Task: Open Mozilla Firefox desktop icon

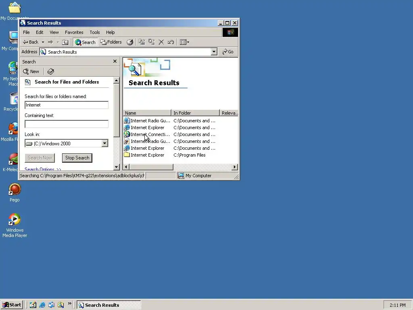Action: [10, 132]
